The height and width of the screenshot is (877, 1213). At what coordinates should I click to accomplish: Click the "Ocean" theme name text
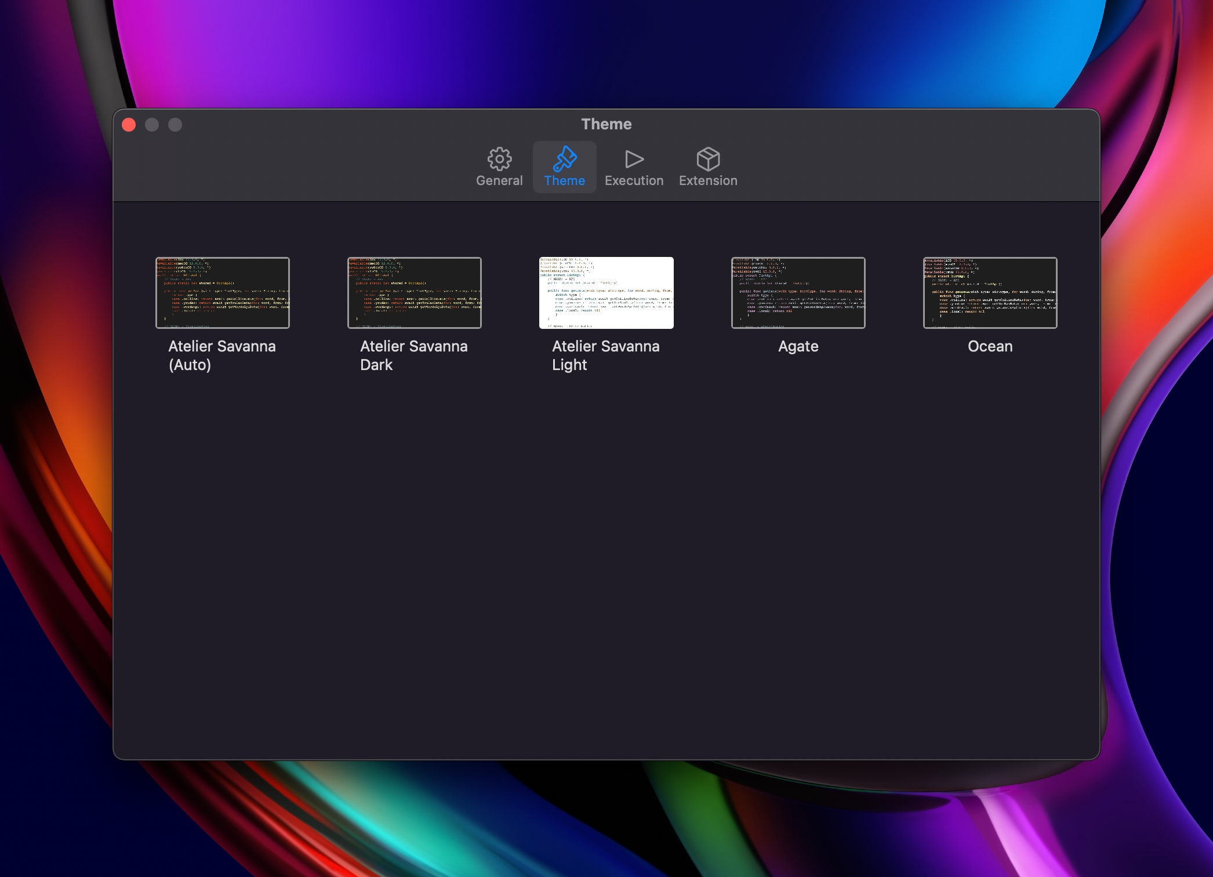[990, 346]
